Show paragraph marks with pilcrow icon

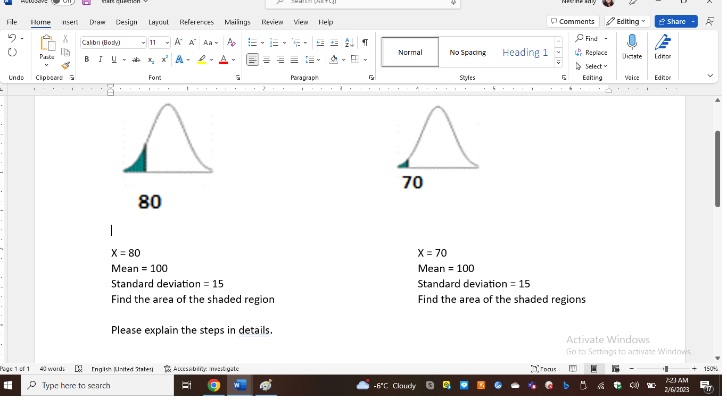pos(365,41)
